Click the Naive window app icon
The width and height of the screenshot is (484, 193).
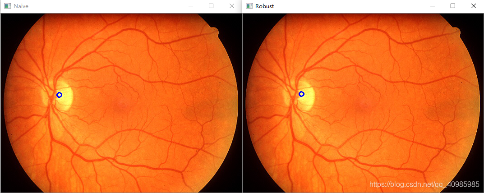click(7, 6)
